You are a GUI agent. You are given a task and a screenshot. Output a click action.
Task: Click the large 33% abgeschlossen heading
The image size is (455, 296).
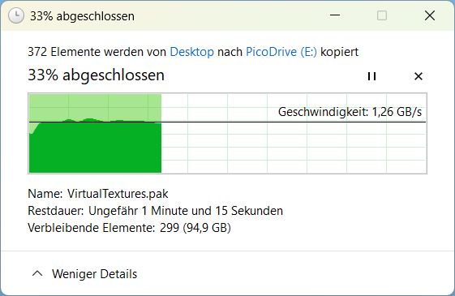(x=96, y=75)
